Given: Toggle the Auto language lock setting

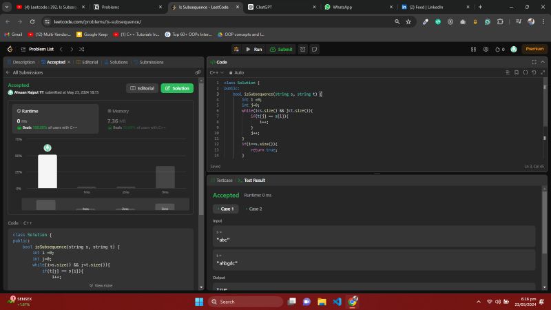Looking at the screenshot, I should (x=237, y=72).
